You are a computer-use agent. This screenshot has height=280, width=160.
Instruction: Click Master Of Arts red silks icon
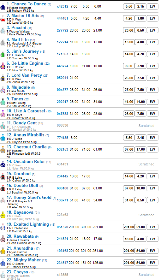pyautogui.click(x=3, y=19)
